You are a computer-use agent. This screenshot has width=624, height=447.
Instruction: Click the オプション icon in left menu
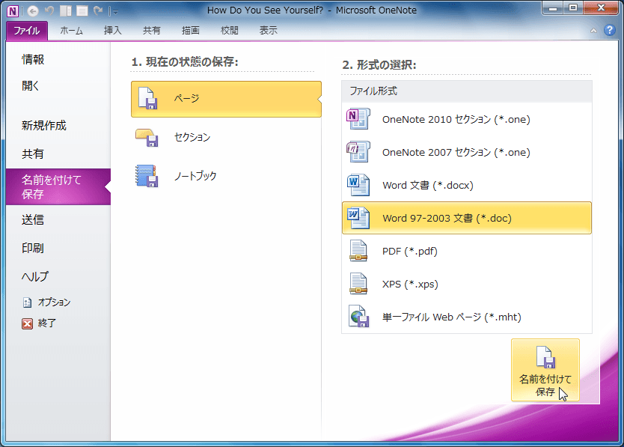[27, 302]
